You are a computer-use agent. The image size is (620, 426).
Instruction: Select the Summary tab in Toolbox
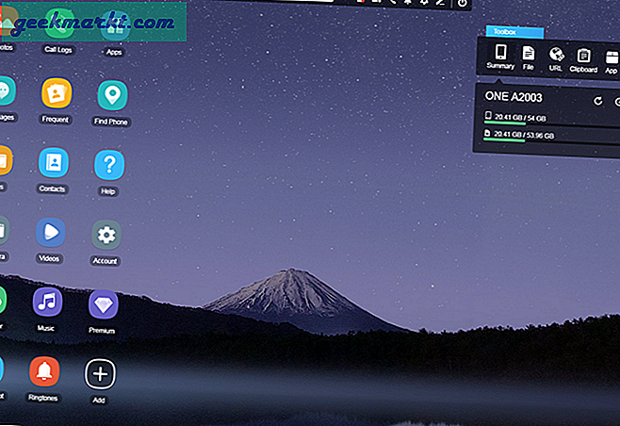(500, 55)
